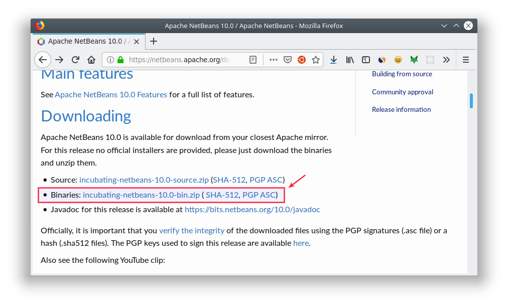Open the emoji extension

click(x=398, y=59)
